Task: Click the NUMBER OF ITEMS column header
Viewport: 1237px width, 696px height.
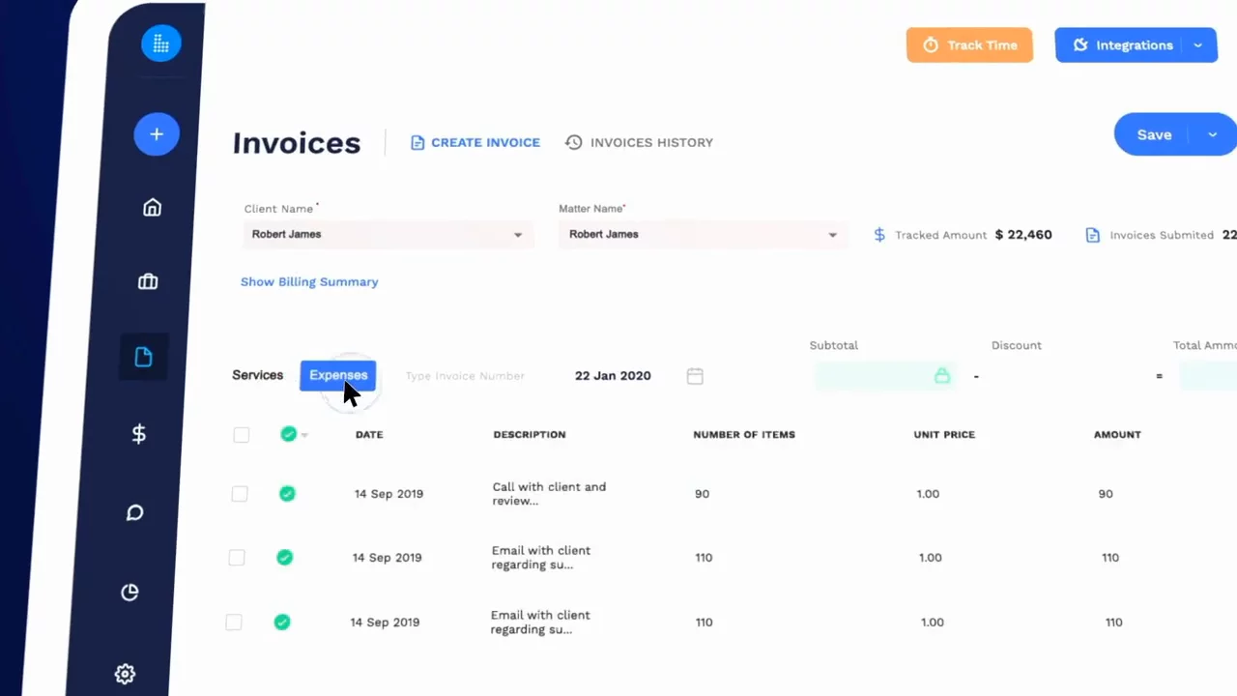Action: click(x=744, y=435)
